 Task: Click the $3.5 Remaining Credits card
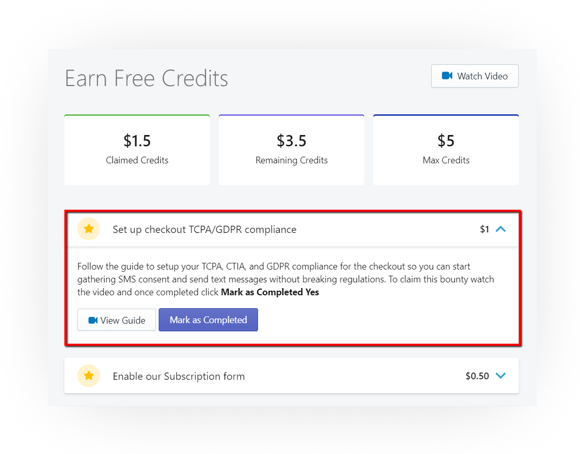tap(292, 150)
